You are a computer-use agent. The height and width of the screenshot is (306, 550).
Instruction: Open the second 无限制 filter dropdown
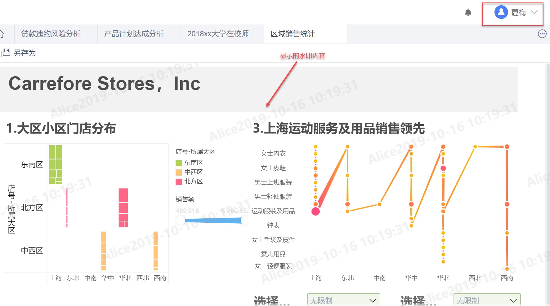point(487,300)
